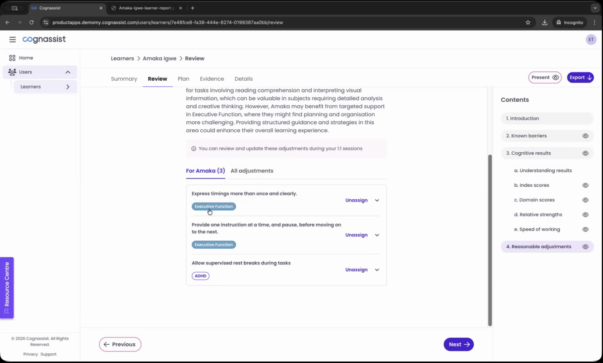603x363 pixels.
Task: Open browser downloads icon
Action: (544, 22)
